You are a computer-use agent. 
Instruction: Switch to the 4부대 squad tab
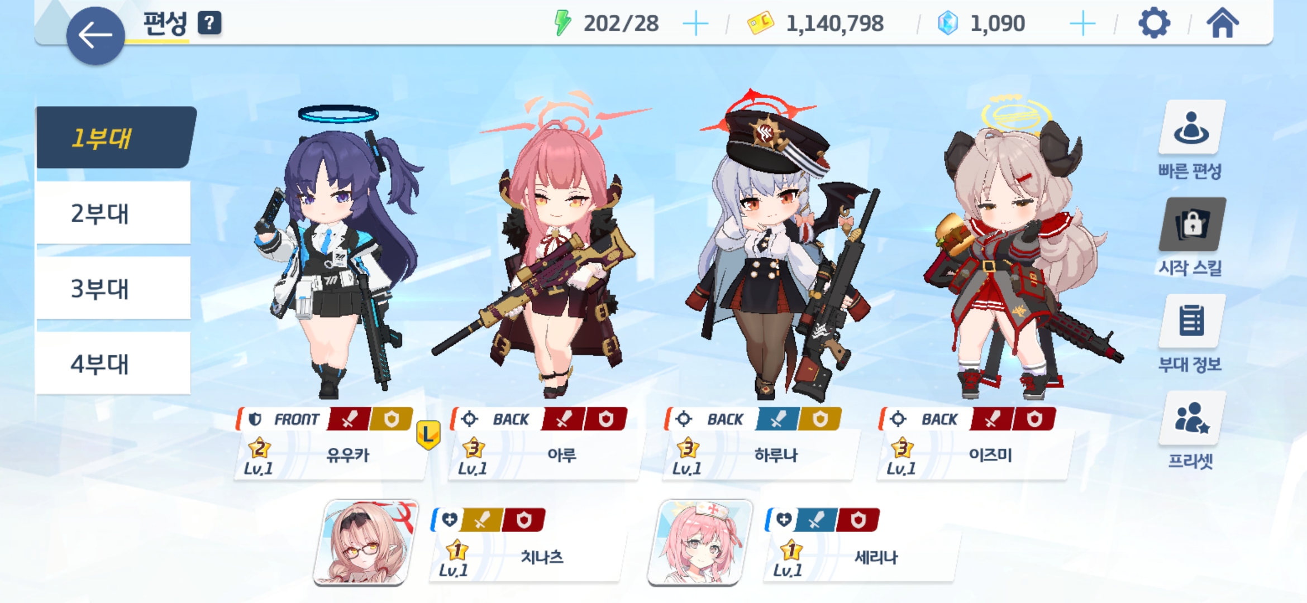click(x=113, y=363)
